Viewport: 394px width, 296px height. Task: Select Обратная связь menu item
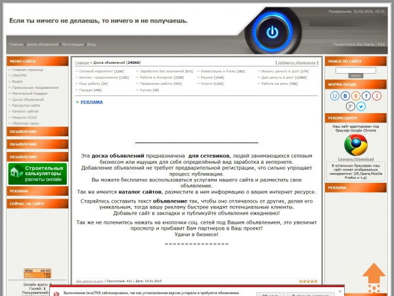(26, 123)
